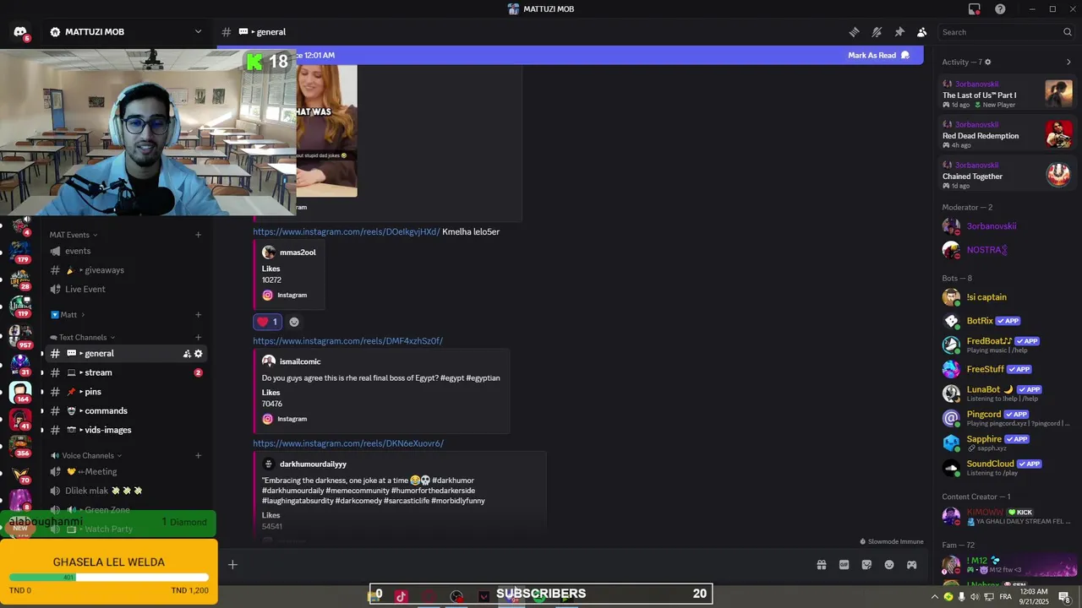This screenshot has width=1082, height=608.
Task: Add reaction smiley next to heart
Action: [x=294, y=322]
